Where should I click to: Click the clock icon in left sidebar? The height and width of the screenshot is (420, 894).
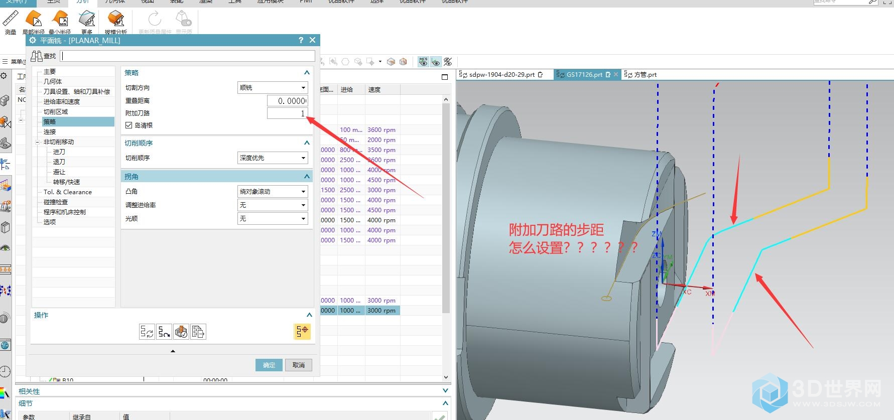5,371
